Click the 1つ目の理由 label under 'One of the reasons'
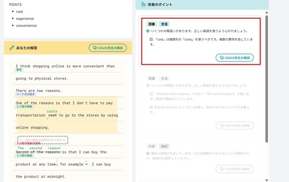Image resolution: width=289 pixels, height=182 pixels. tap(25, 107)
